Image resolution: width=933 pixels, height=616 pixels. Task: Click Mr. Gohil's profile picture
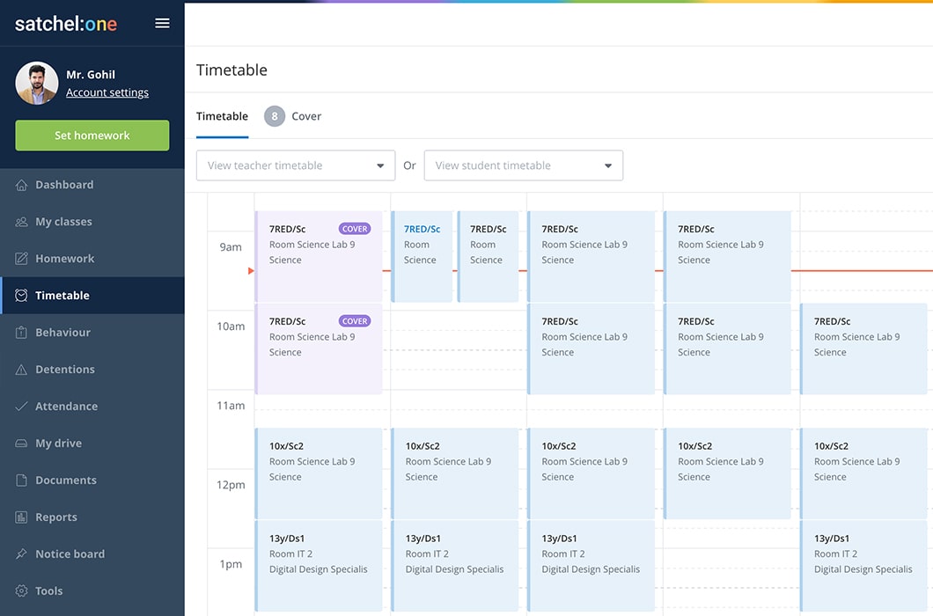click(37, 84)
